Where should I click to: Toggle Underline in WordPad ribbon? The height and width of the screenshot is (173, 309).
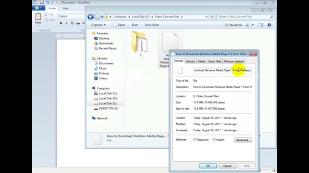(x=72, y=23)
